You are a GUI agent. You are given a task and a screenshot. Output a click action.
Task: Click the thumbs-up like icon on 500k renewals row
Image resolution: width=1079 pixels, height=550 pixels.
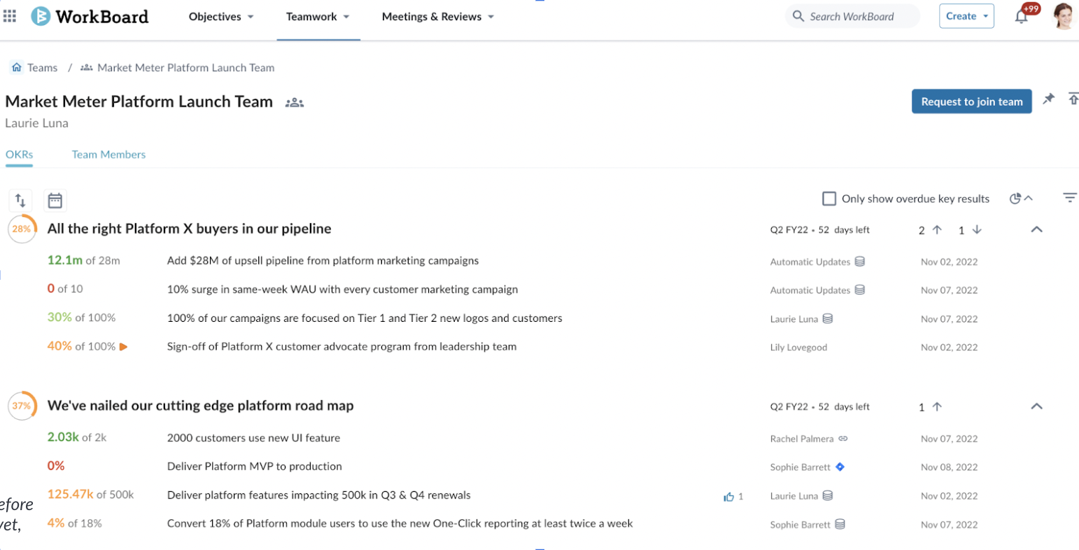click(729, 496)
